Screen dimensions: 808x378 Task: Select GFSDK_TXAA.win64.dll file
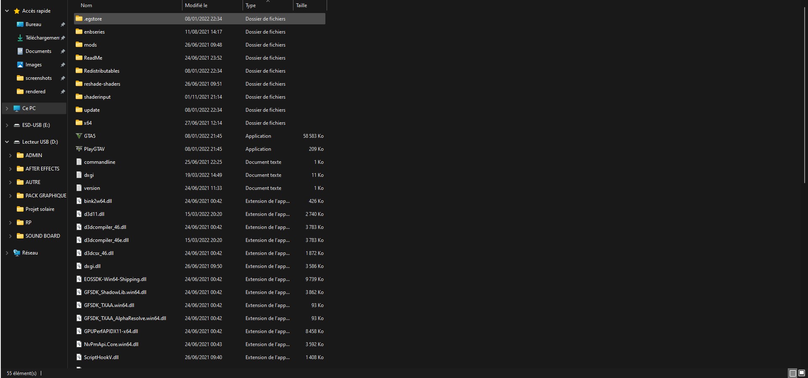pyautogui.click(x=109, y=305)
